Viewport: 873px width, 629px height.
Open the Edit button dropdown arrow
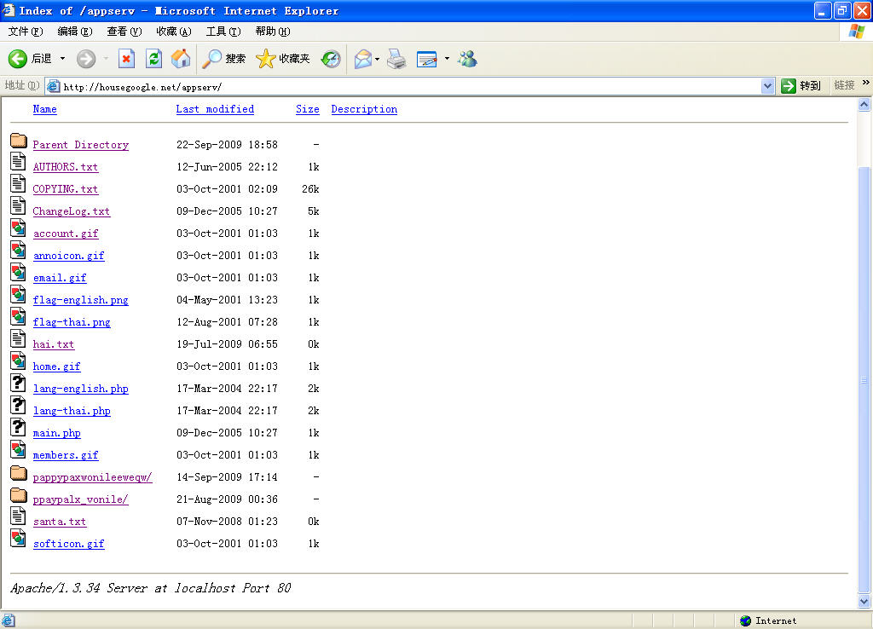[447, 59]
